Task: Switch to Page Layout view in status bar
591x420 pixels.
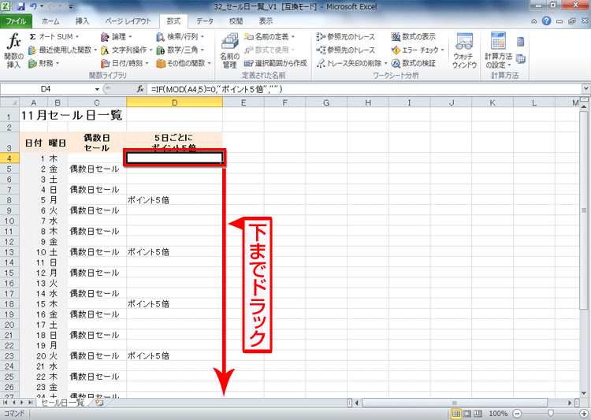Action: pos(466,414)
